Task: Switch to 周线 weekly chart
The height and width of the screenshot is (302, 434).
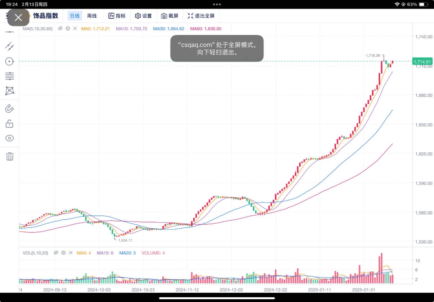Action: pyautogui.click(x=92, y=16)
